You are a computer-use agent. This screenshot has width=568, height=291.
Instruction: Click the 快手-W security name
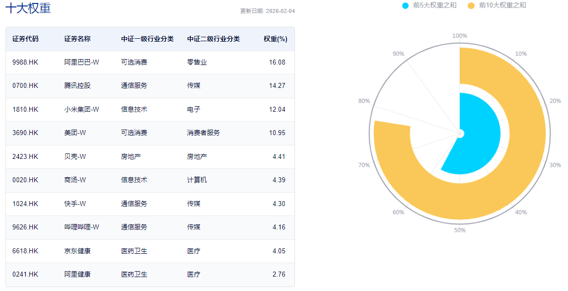(x=75, y=204)
